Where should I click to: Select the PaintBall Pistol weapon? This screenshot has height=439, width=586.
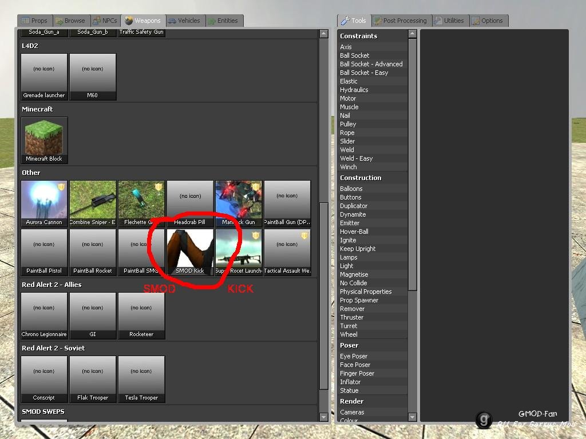pos(44,252)
